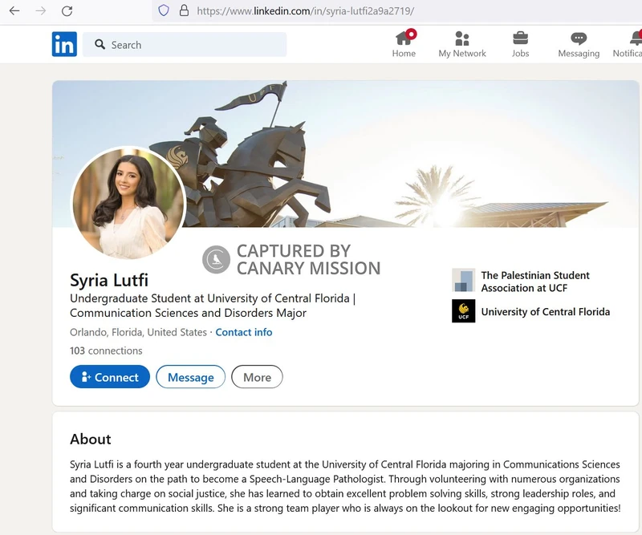Send a connection request with the Connect button
The height and width of the screenshot is (535, 642).
point(109,377)
